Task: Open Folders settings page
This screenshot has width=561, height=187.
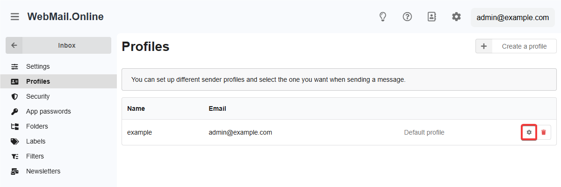Action: pyautogui.click(x=37, y=126)
